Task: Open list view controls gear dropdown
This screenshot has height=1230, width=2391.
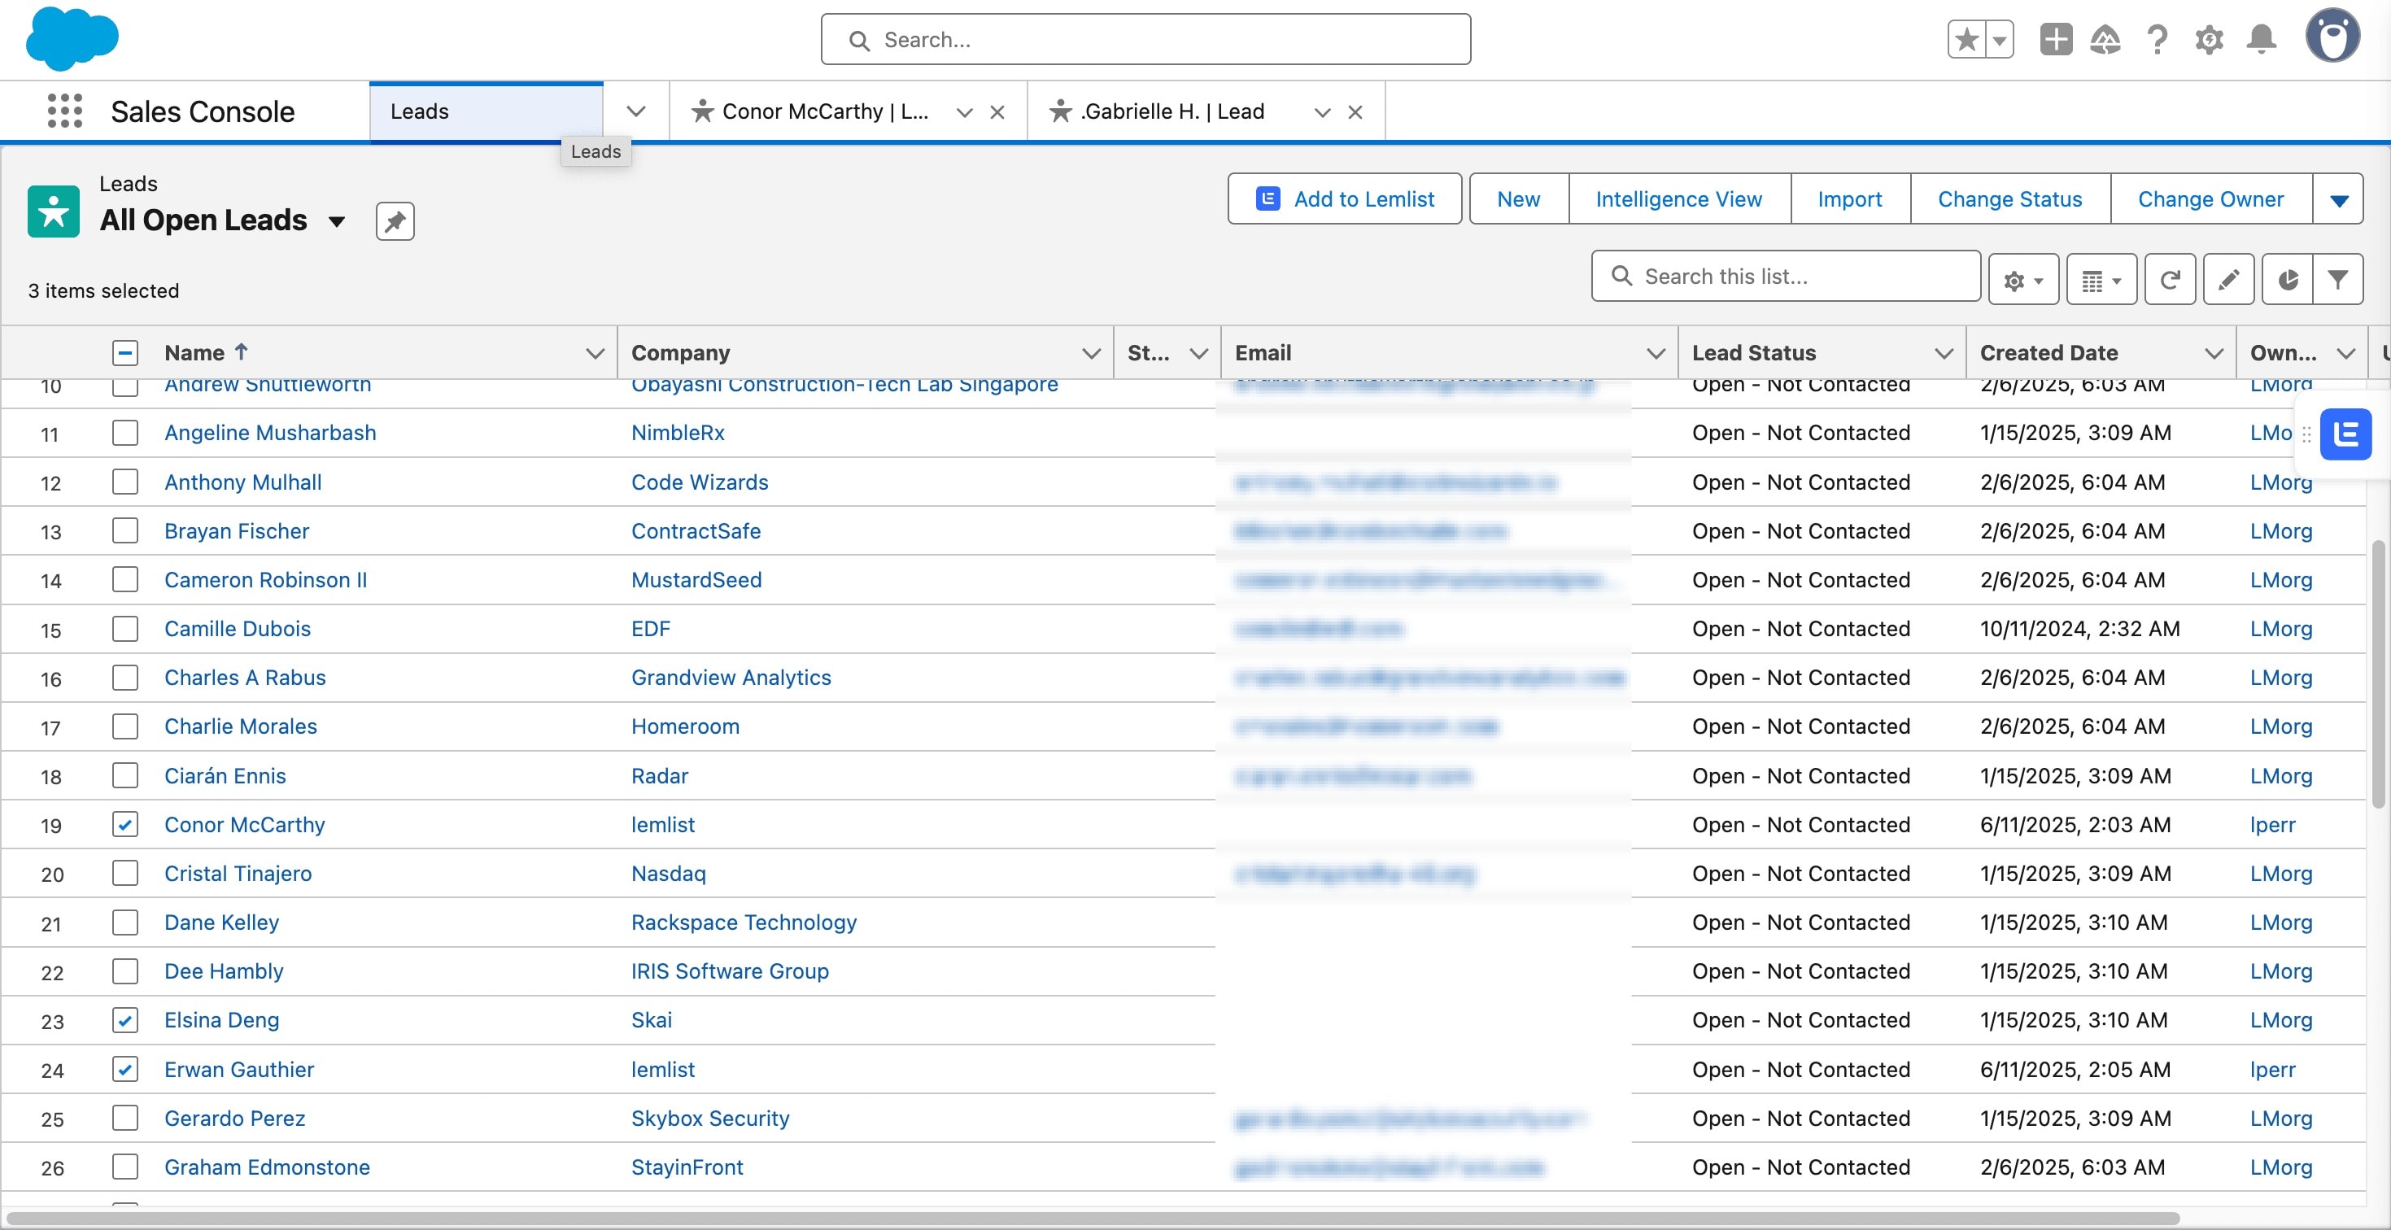Action: [x=2023, y=279]
